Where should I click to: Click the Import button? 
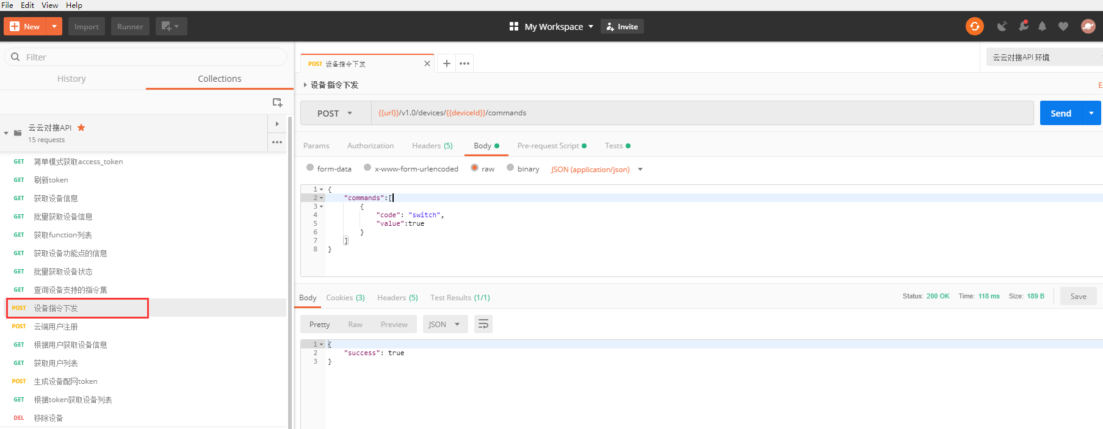click(86, 26)
